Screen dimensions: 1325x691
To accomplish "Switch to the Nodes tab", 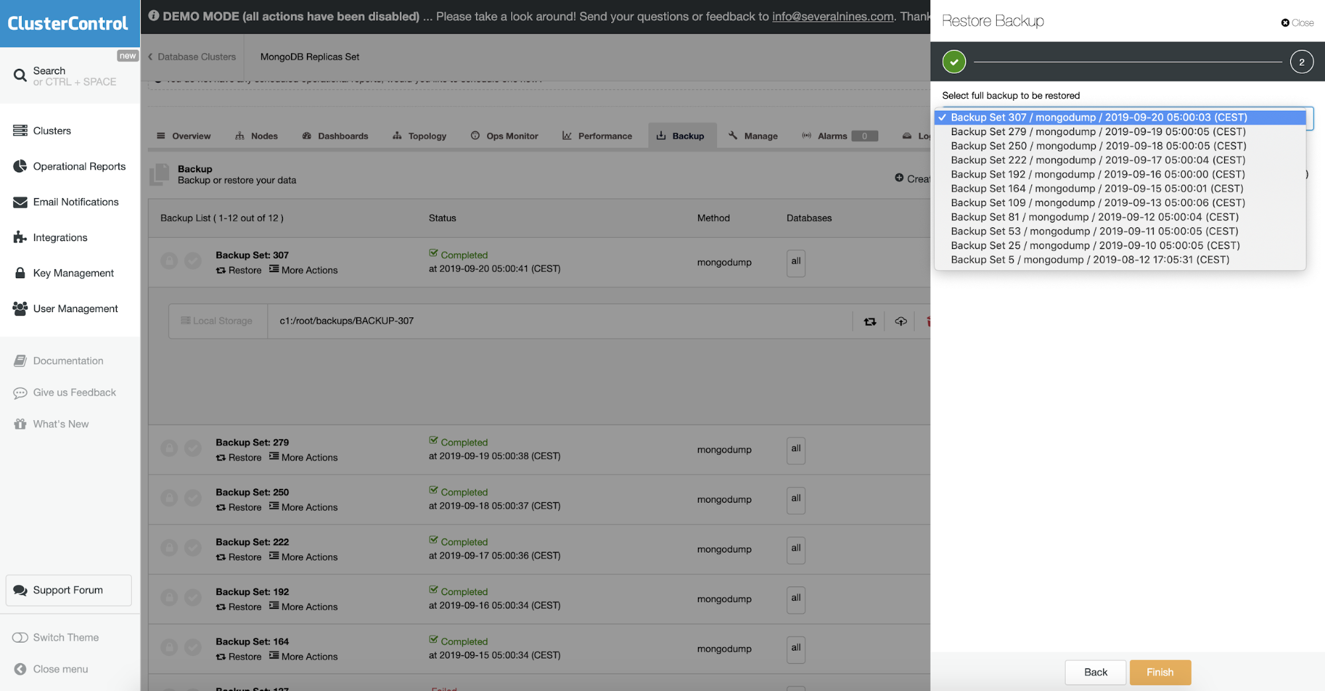I will point(257,136).
